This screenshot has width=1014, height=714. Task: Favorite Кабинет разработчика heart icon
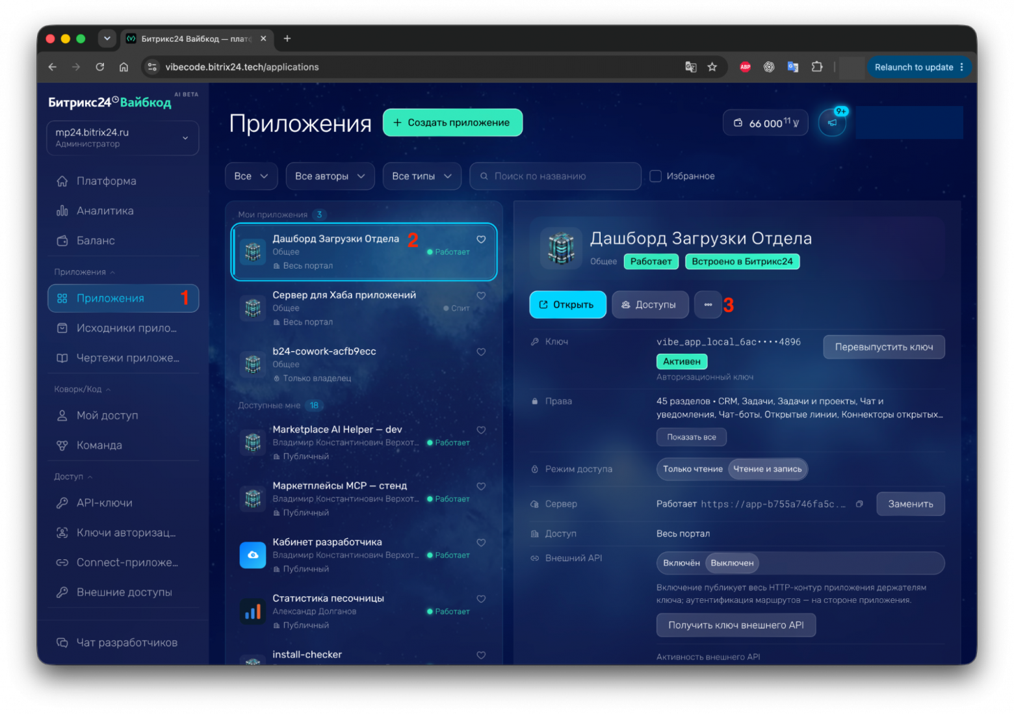(481, 542)
